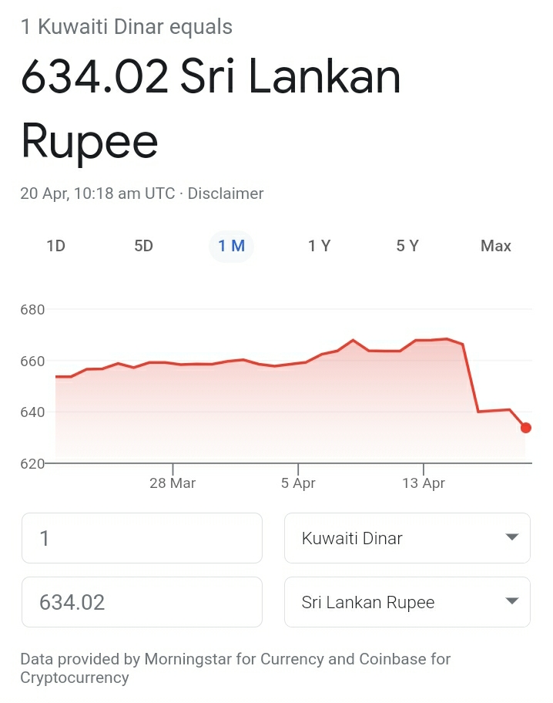Image resolution: width=553 pixels, height=703 pixels.
Task: Open Sri Lankan Rupee currency dropdown
Action: coord(407,602)
